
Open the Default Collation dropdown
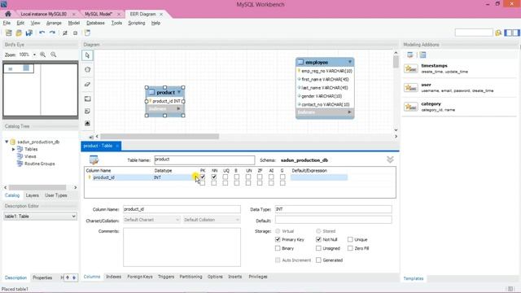(x=212, y=220)
